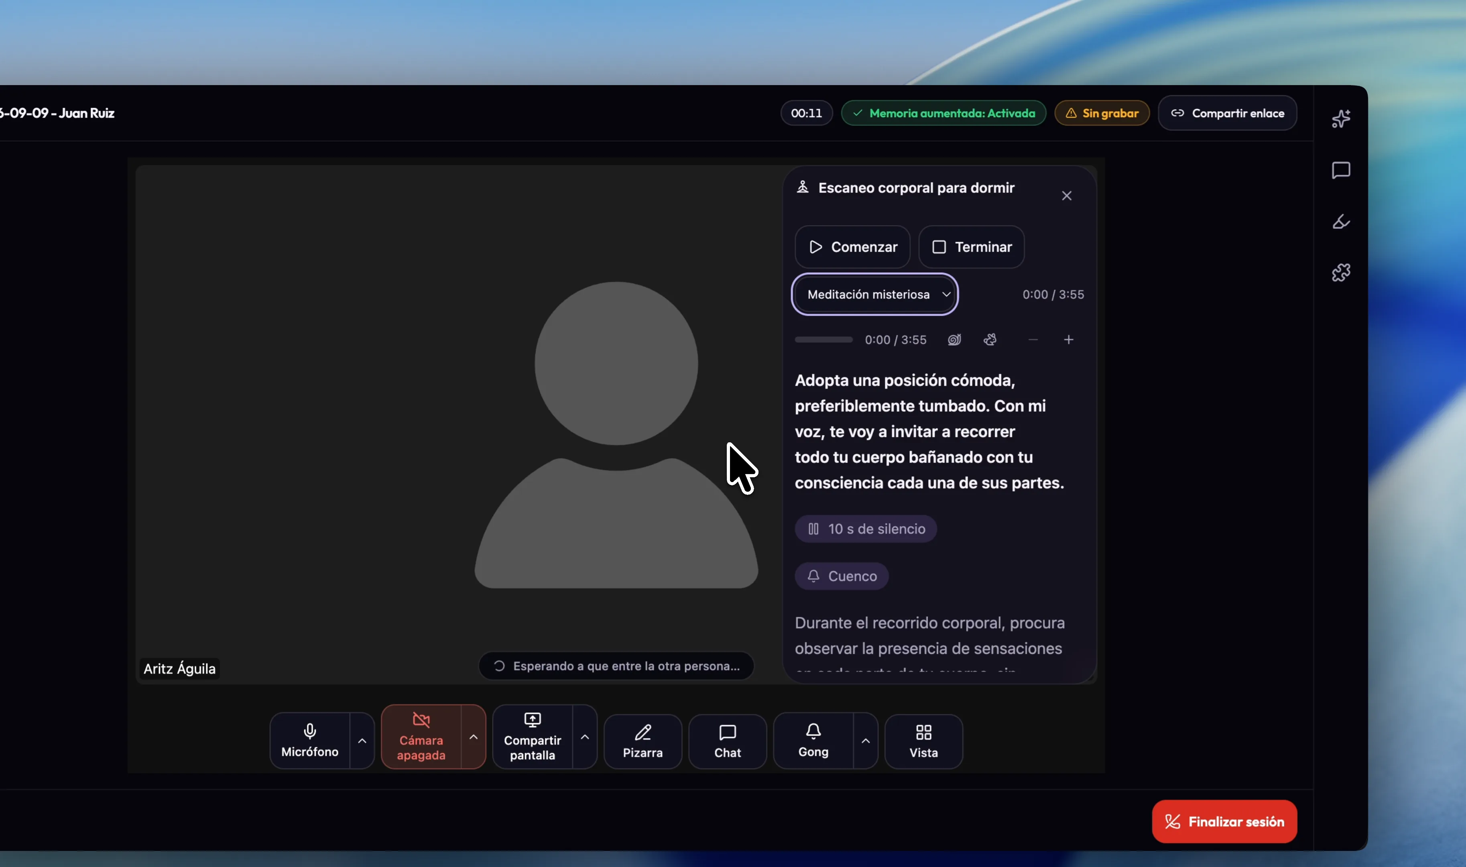This screenshot has width=1466, height=867.
Task: Open the chat bubble icon in right sidebar
Action: tap(1341, 171)
